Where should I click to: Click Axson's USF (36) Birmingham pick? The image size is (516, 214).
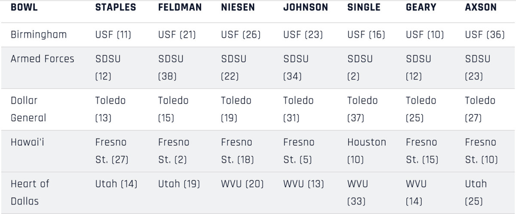(485, 35)
